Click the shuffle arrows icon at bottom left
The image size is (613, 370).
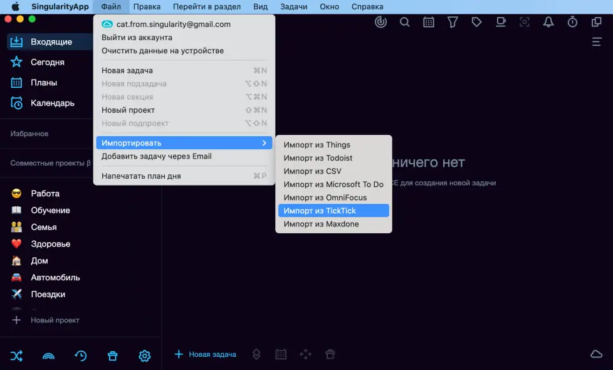(16, 356)
